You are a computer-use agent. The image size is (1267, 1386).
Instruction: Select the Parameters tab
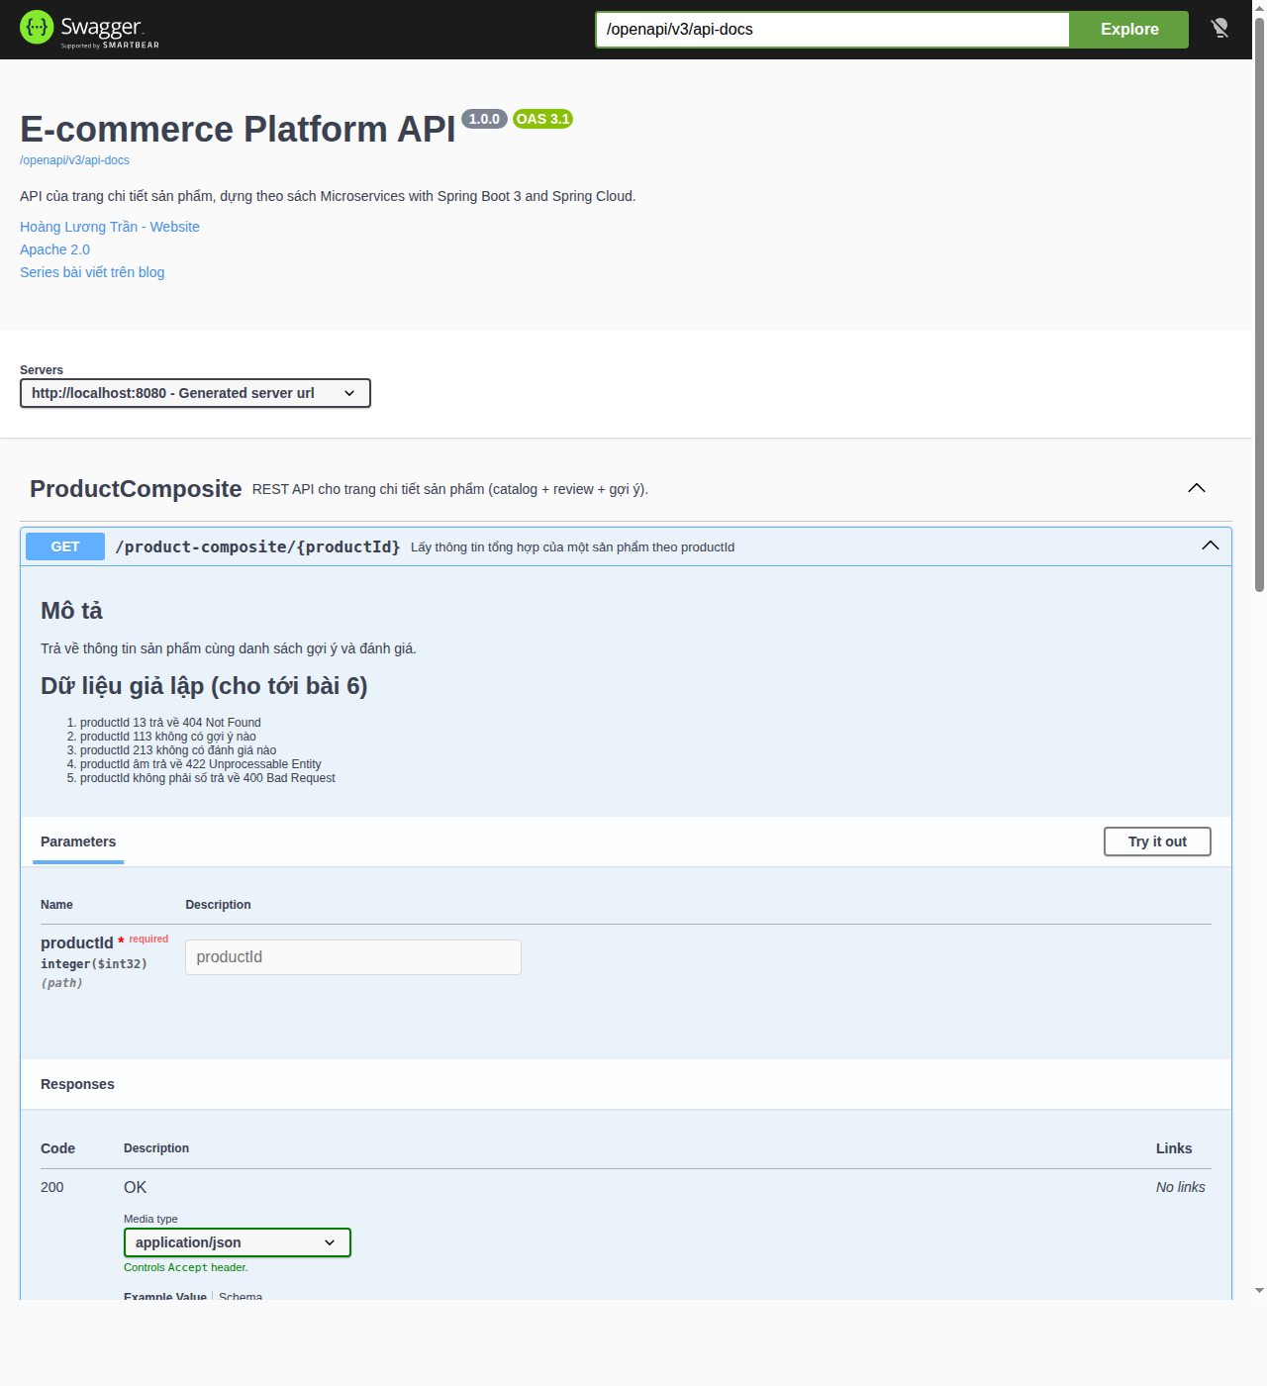coord(78,841)
